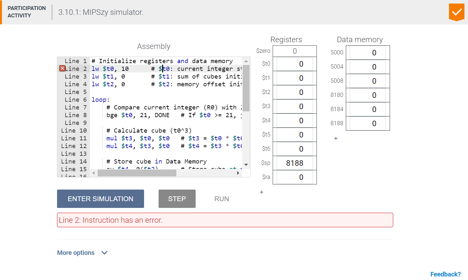Click the vertical orange activity bar marker
The height and width of the screenshot is (280, 468).
(1, 12)
